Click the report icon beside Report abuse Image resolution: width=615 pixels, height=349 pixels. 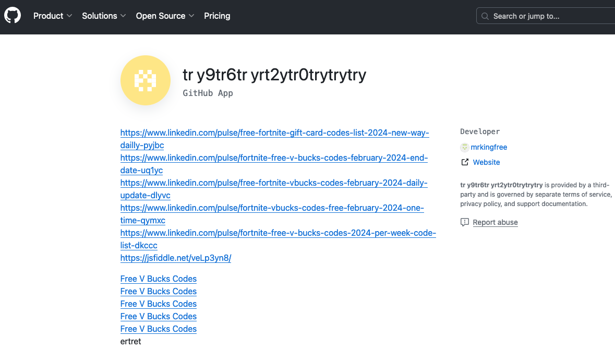[x=464, y=222]
